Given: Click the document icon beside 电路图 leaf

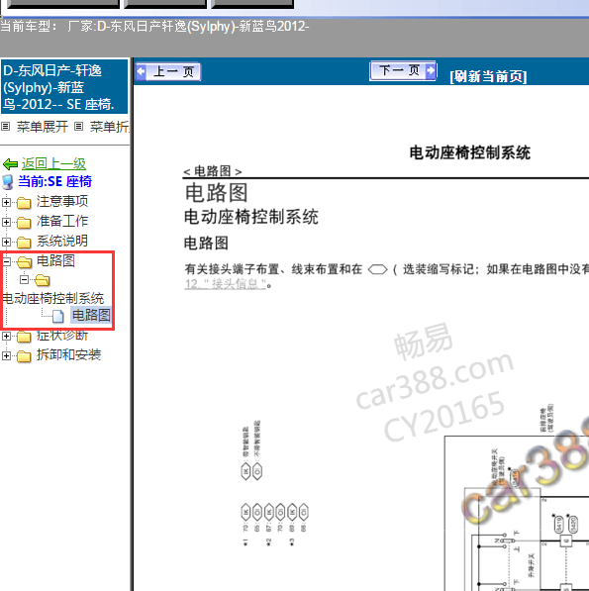Looking at the screenshot, I should tap(57, 316).
